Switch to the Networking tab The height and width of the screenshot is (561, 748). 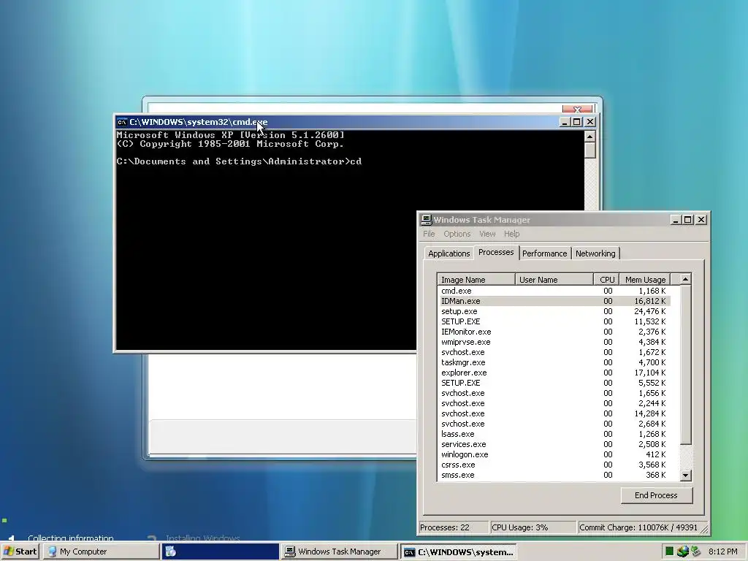coord(595,253)
